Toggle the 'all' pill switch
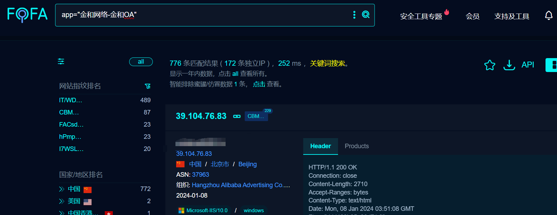557x215 pixels. click(x=141, y=62)
